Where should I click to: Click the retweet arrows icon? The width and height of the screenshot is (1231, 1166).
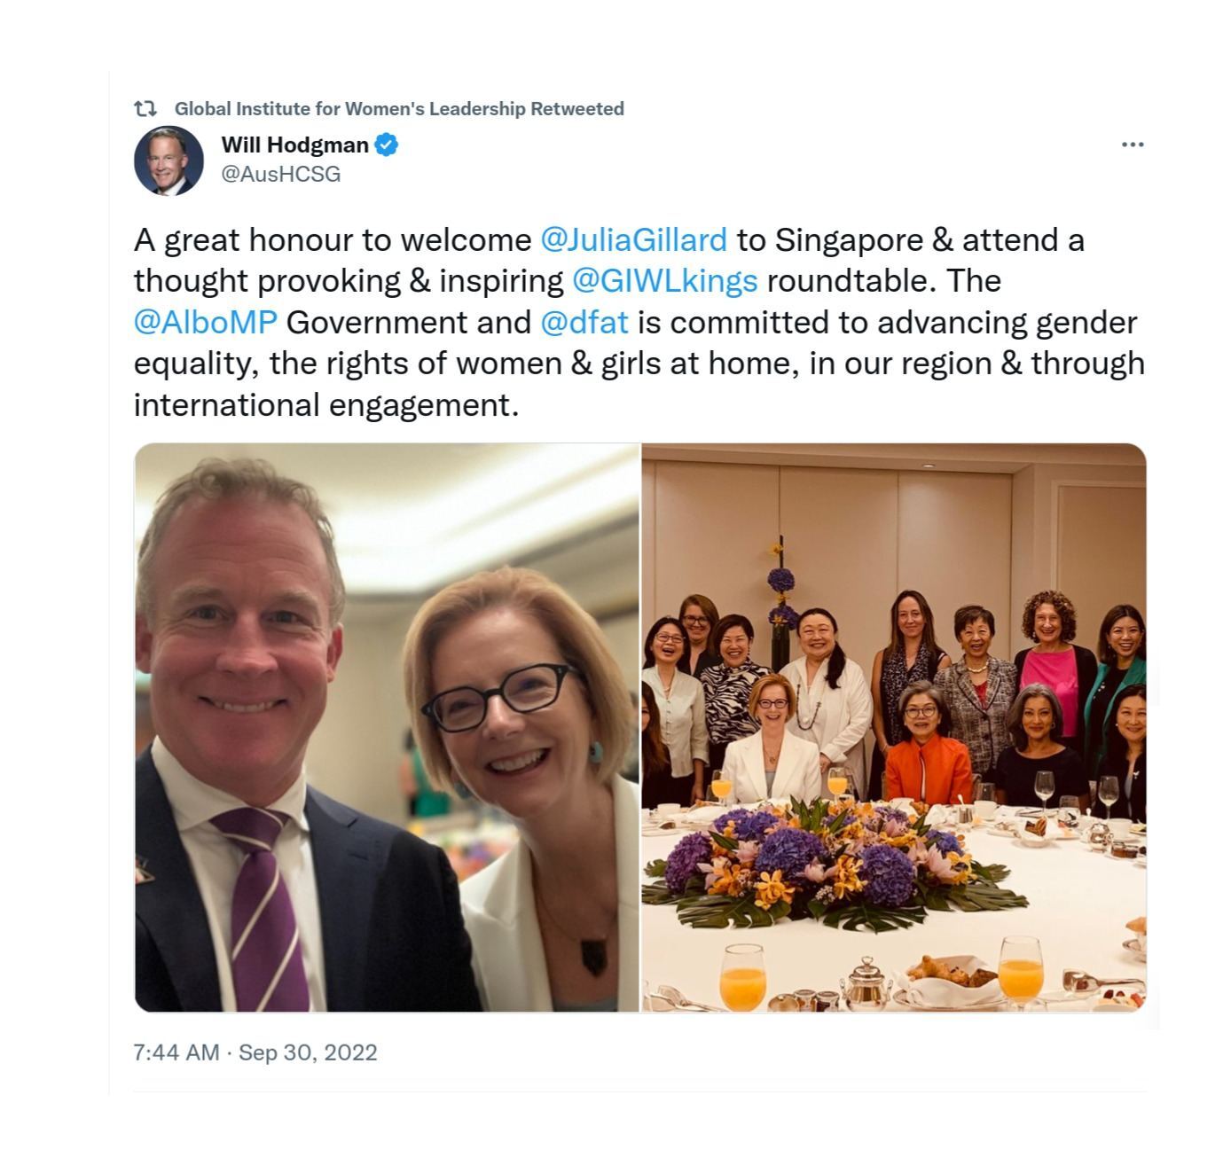pos(145,108)
